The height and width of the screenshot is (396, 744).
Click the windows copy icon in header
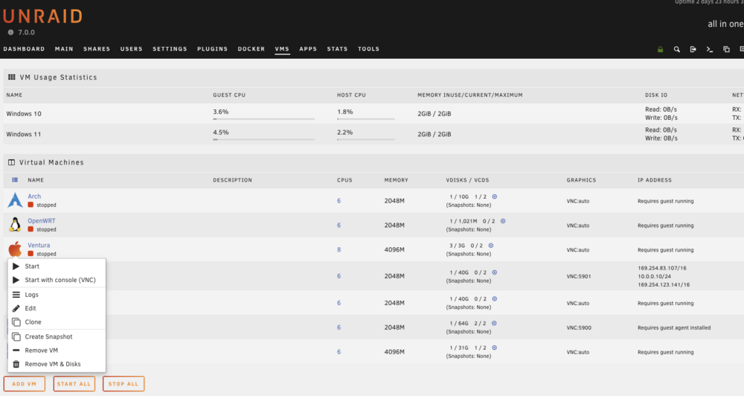tap(726, 49)
